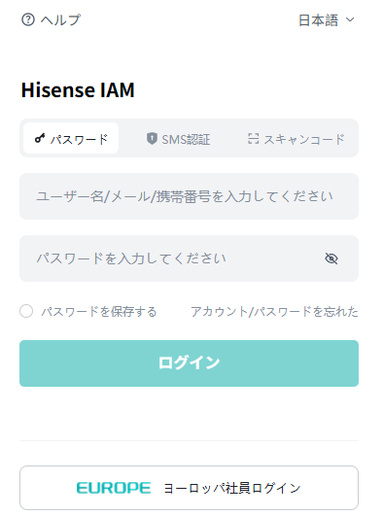383x516 pixels.
Task: Focus the username/email/mobile number input field
Action: [x=189, y=196]
